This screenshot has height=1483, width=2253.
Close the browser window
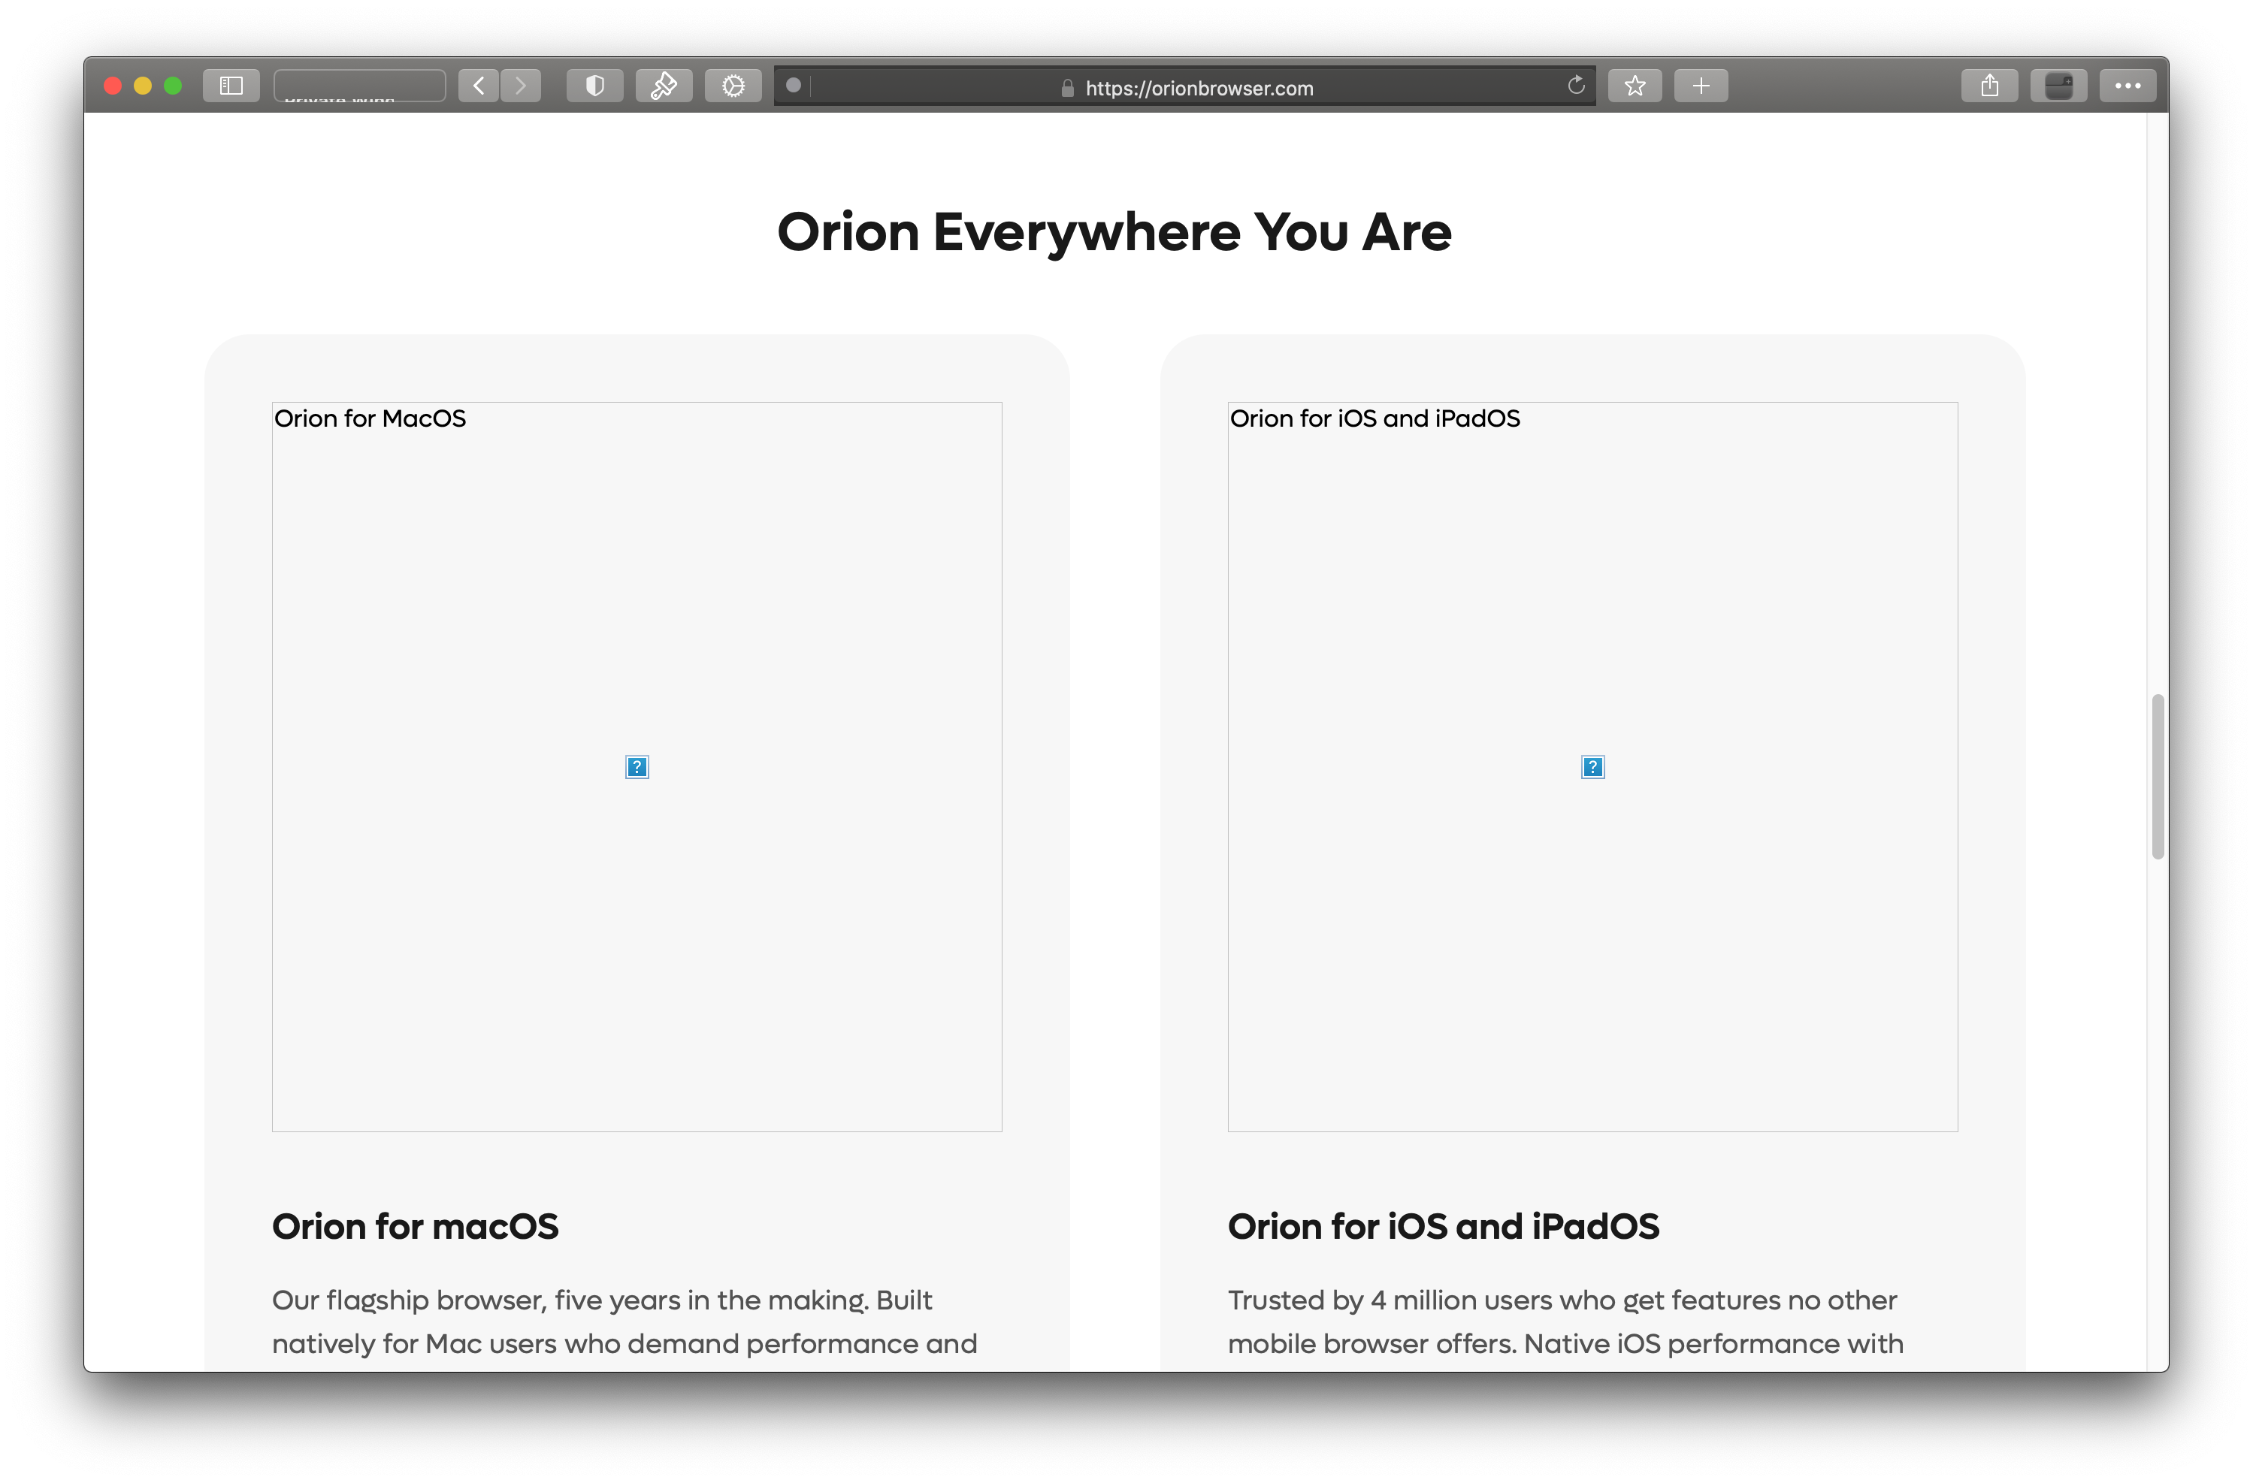pyautogui.click(x=113, y=86)
